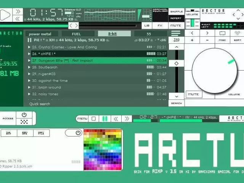Toggle the Repeat mode button
Image resolution: width=244 pixels, height=183 pixels.
point(176,18)
